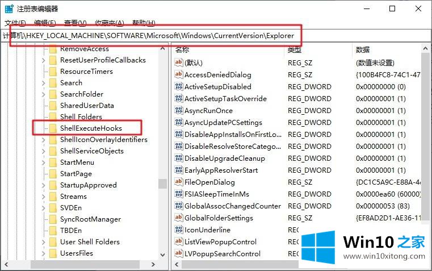Screen dimensions: 432x271
Task: Click the tree pane scroll-right arrow
Action: (153, 264)
